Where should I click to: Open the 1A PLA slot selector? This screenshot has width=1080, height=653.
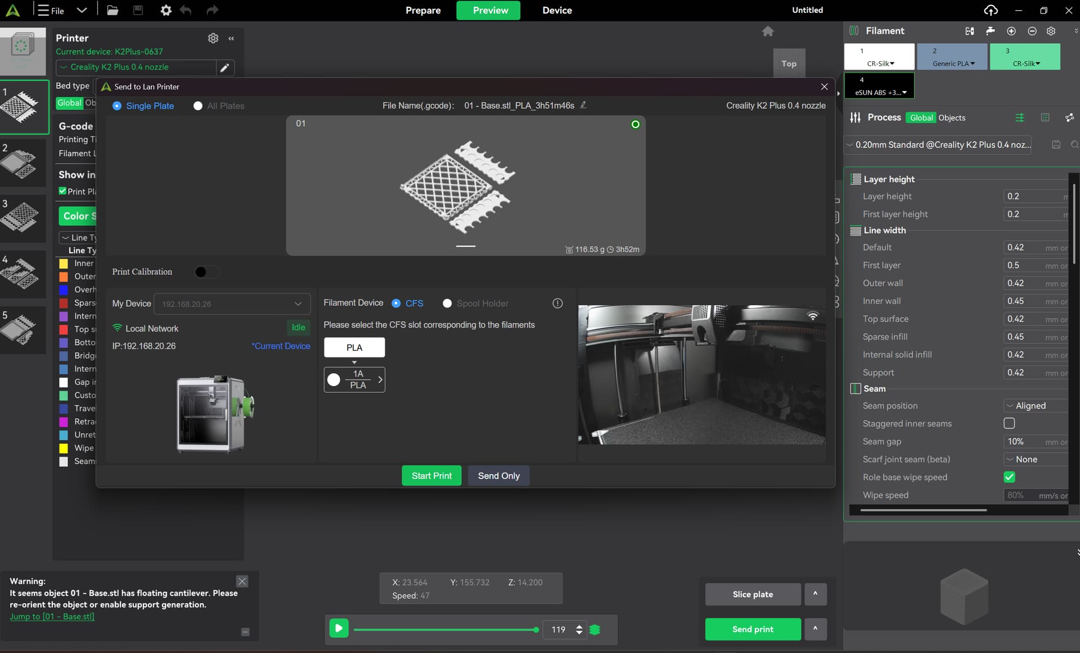[x=354, y=379]
